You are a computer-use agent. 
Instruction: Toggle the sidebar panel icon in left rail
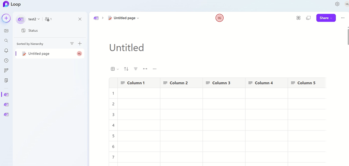pos(6,30)
